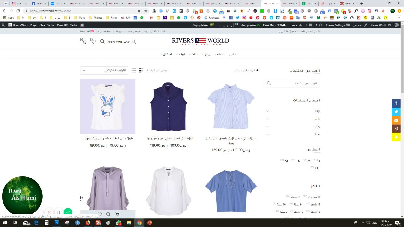This screenshot has width=404, height=227.
Task: Click the home icon in breadcrumb
Action: (x=257, y=70)
